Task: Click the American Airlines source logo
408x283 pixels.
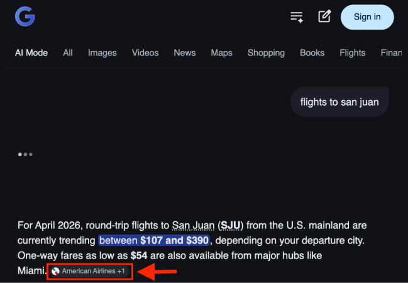Action: [x=55, y=271]
